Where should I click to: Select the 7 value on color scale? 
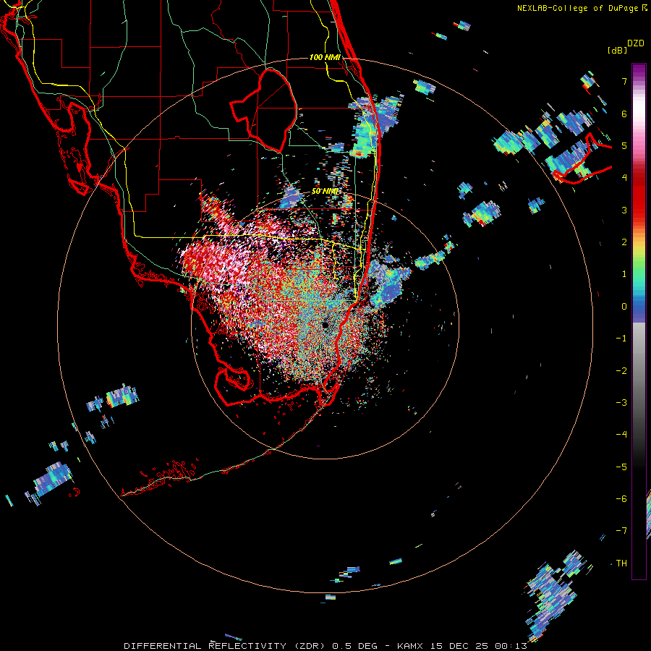click(624, 81)
